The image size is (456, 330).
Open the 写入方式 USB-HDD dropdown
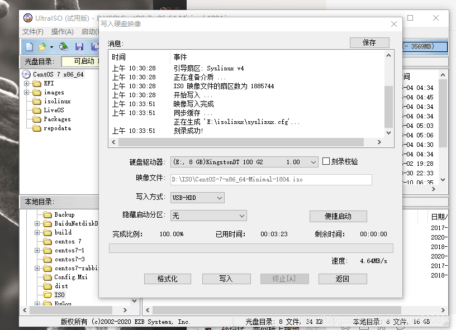(220, 198)
